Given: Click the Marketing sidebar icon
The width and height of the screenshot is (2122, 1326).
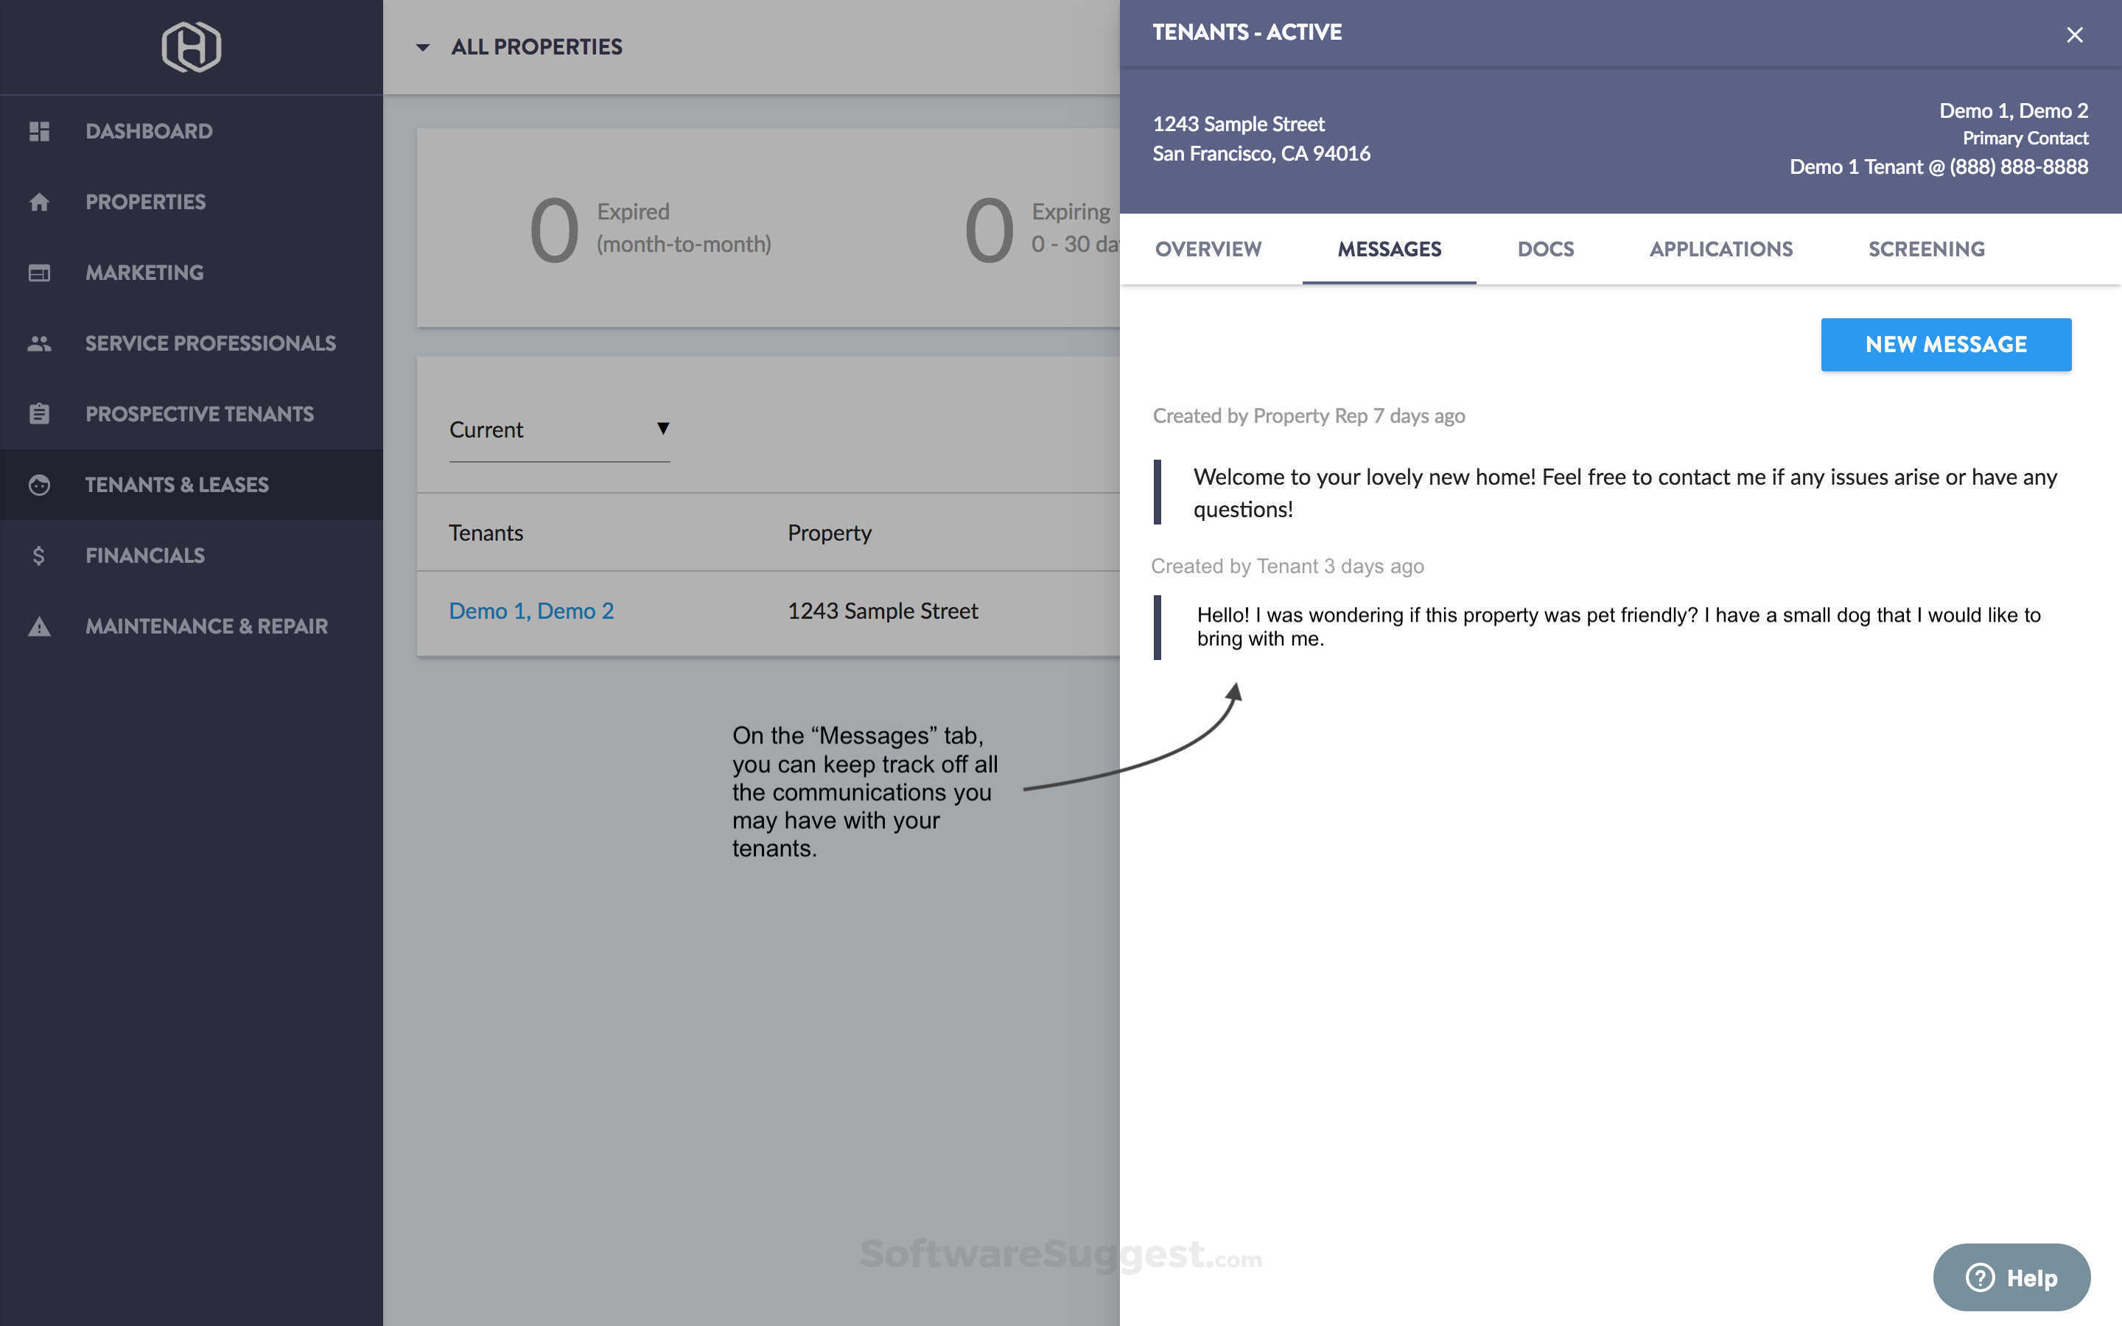Looking at the screenshot, I should tap(38, 273).
